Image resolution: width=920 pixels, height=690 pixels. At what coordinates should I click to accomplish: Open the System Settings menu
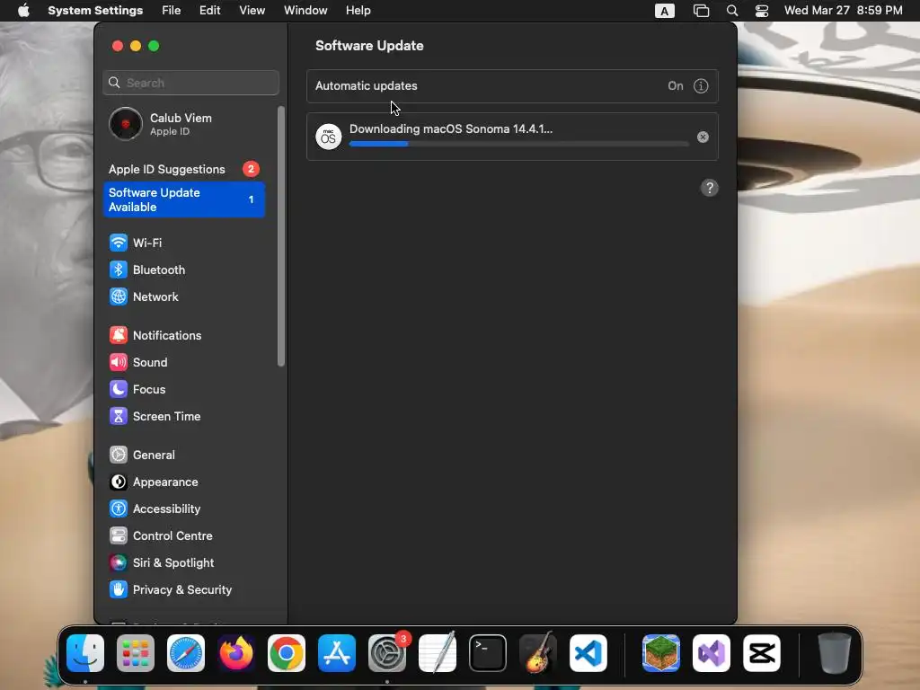(x=95, y=11)
